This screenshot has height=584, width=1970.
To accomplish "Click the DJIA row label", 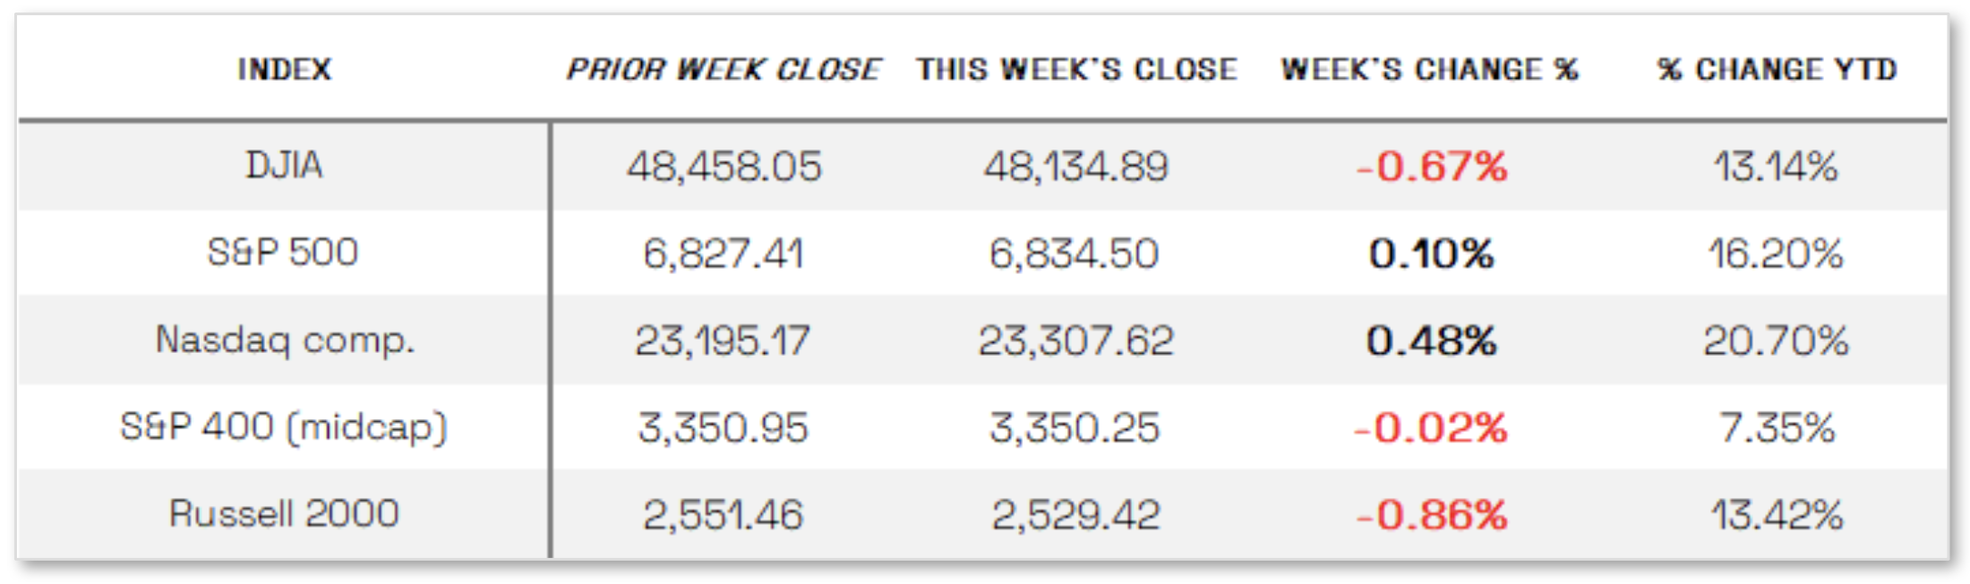I will [284, 166].
